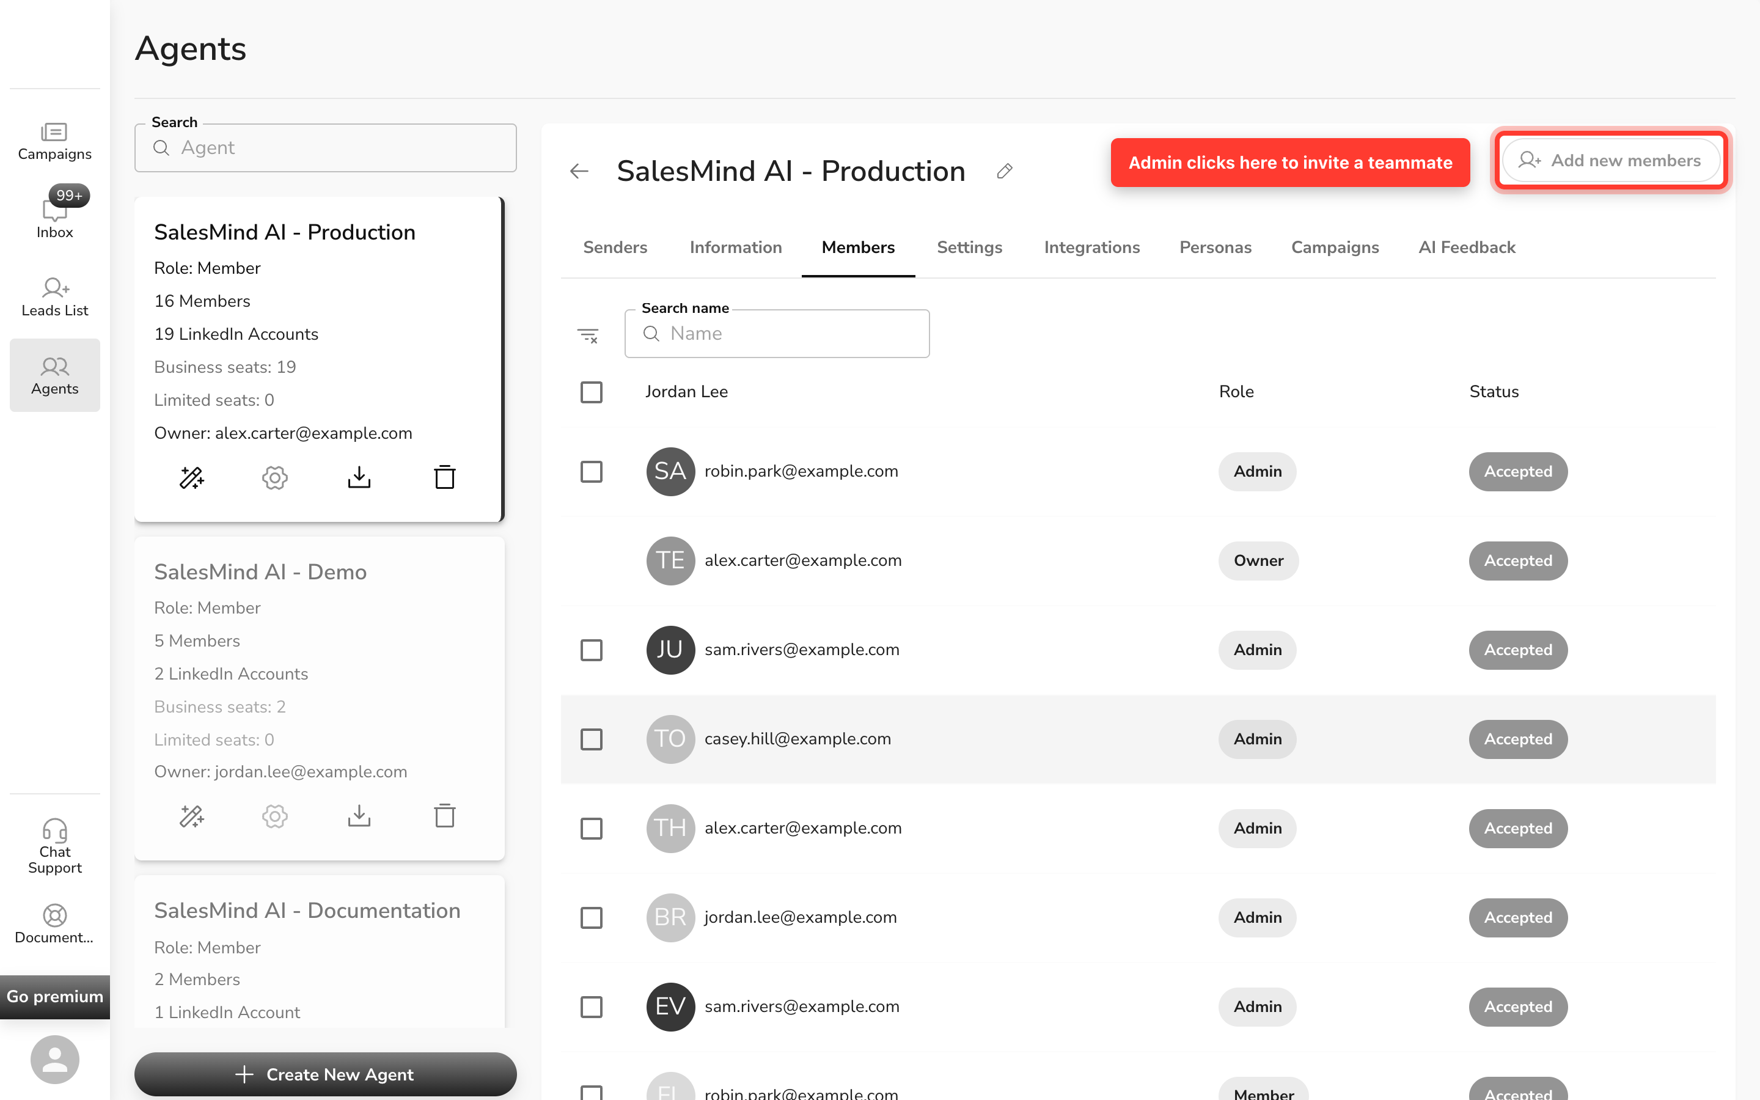Clear filters icon next to Search name
The height and width of the screenshot is (1100, 1760).
coord(588,335)
